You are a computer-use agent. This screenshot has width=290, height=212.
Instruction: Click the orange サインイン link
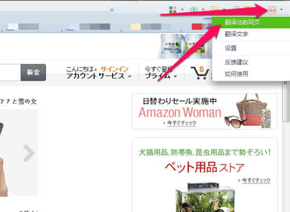[x=114, y=69]
